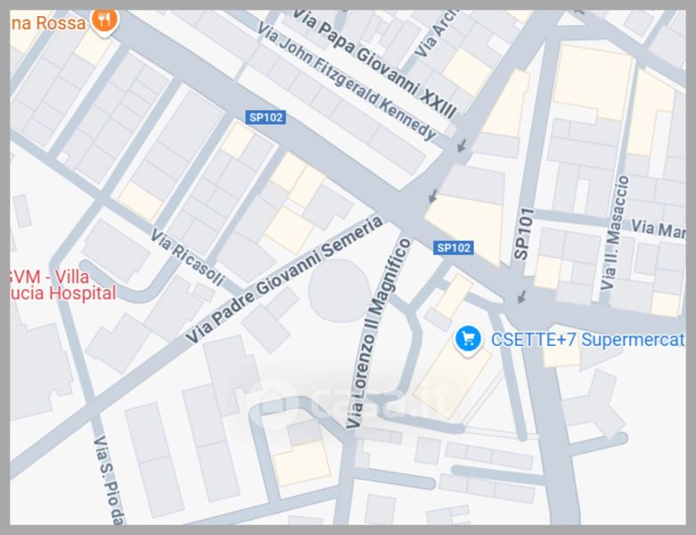696x535 pixels.
Task: Click the casa.it watermark logo
Action: (348, 402)
